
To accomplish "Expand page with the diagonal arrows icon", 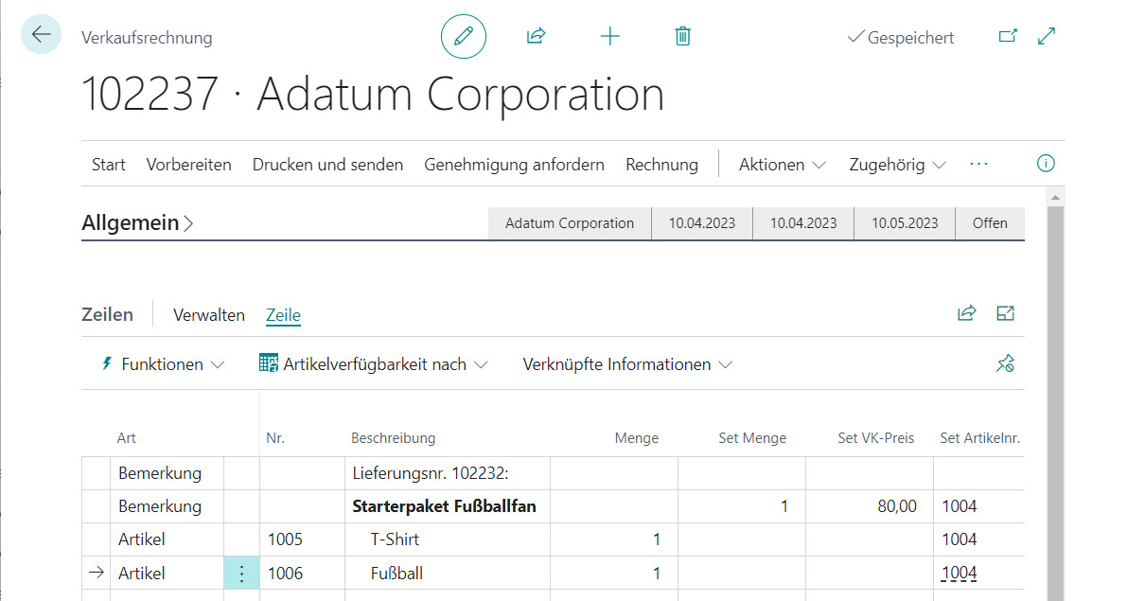I will tap(1047, 36).
